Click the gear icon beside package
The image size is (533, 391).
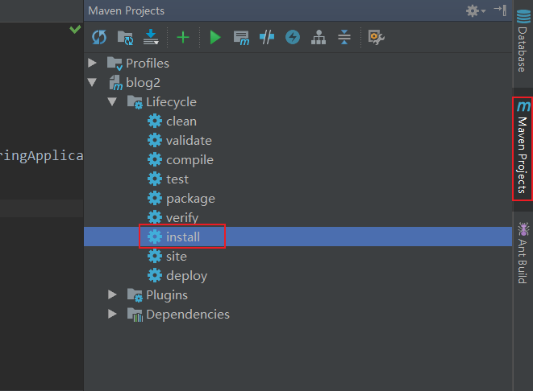tap(155, 198)
